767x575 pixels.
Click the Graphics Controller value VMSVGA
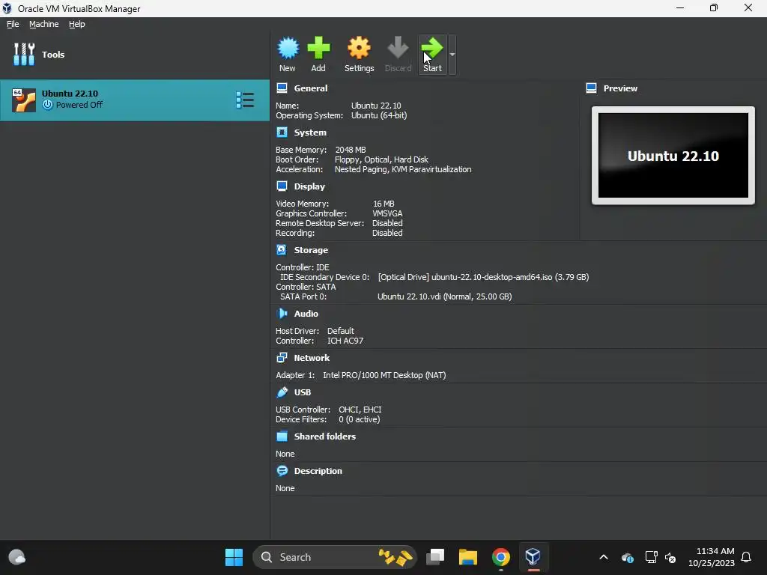coord(387,213)
